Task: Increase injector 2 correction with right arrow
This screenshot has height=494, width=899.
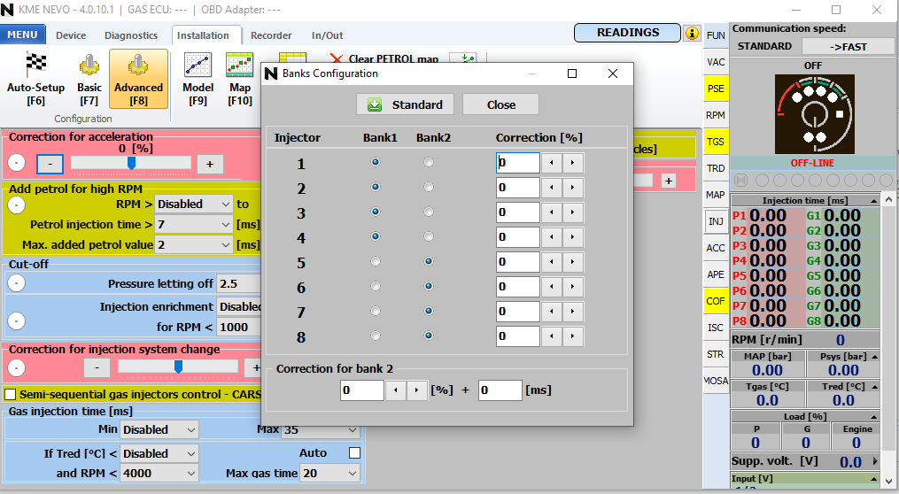Action: pyautogui.click(x=572, y=188)
